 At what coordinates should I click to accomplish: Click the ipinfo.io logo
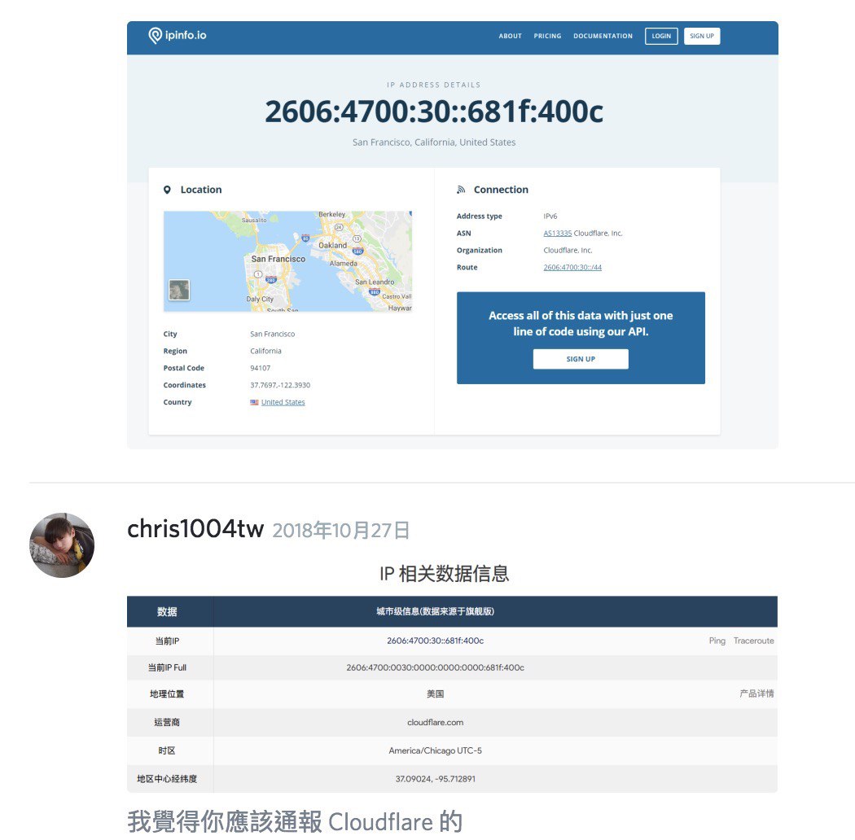coord(178,36)
